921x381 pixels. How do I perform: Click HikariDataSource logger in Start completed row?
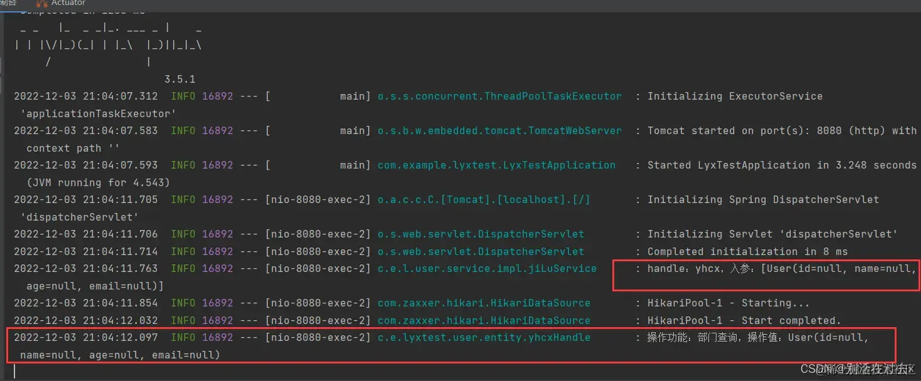[x=484, y=321]
